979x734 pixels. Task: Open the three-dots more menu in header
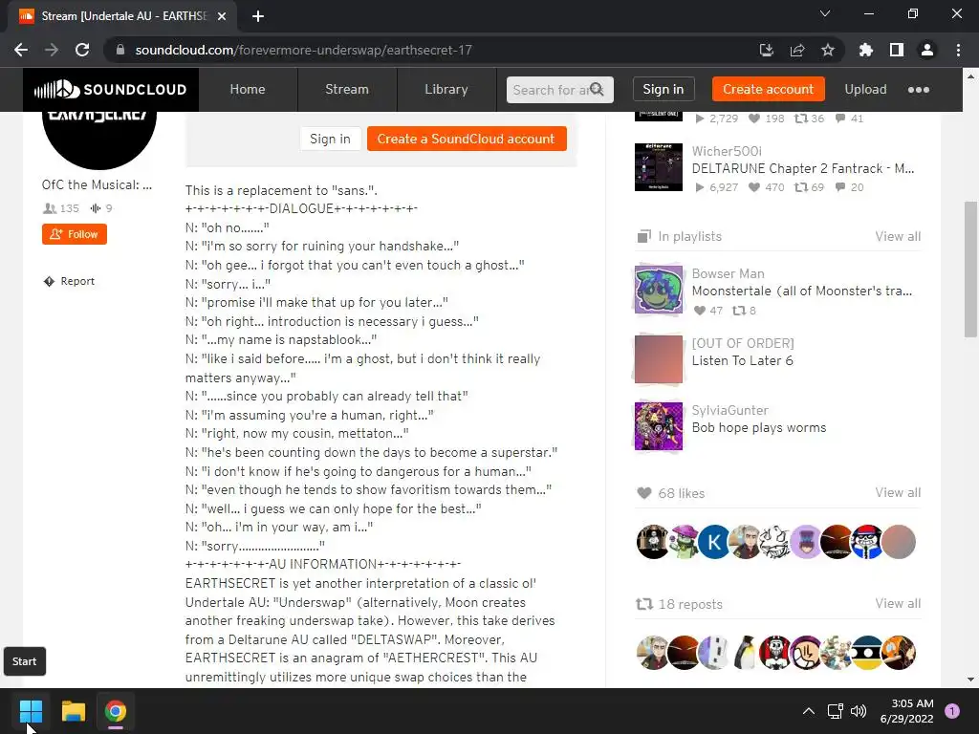919,89
